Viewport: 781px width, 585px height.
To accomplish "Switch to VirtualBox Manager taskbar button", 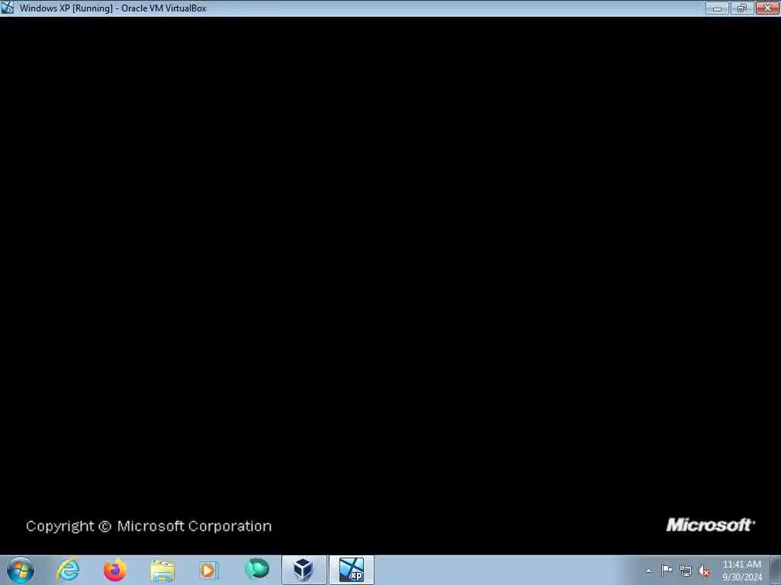I will click(x=304, y=570).
